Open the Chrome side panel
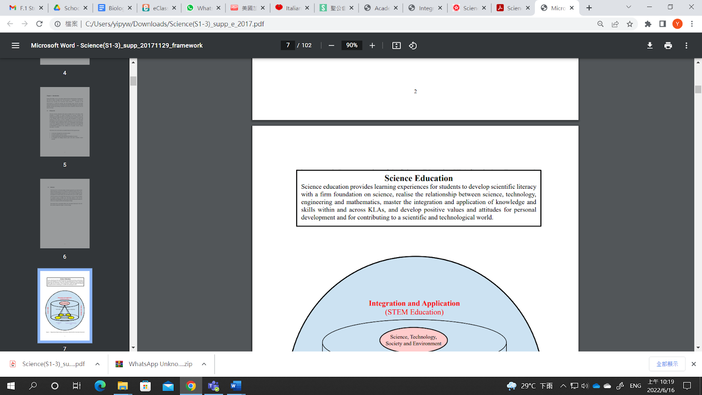The height and width of the screenshot is (395, 702). tap(663, 24)
